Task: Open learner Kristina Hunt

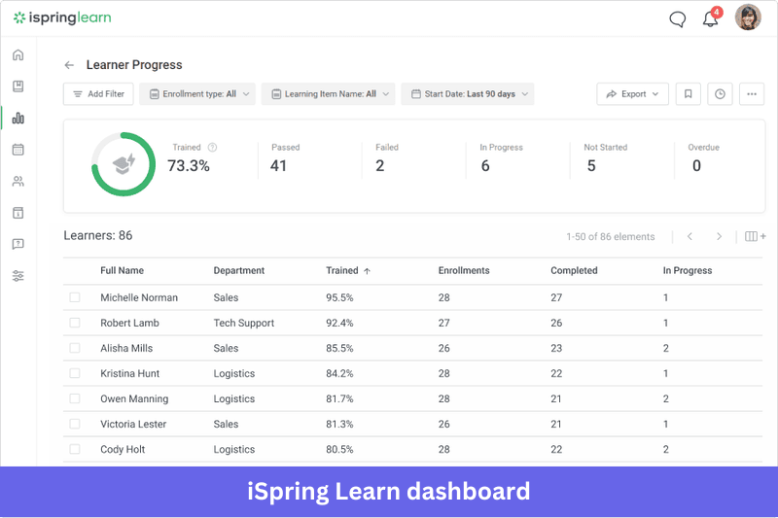Action: point(130,373)
